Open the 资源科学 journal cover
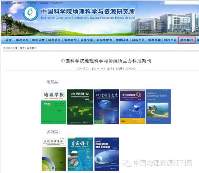Viewport: 199px width, 173px height. coord(80,154)
